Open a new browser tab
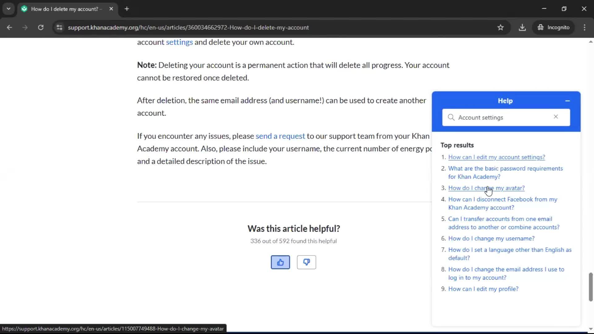Viewport: 594px width, 334px height. (x=127, y=9)
